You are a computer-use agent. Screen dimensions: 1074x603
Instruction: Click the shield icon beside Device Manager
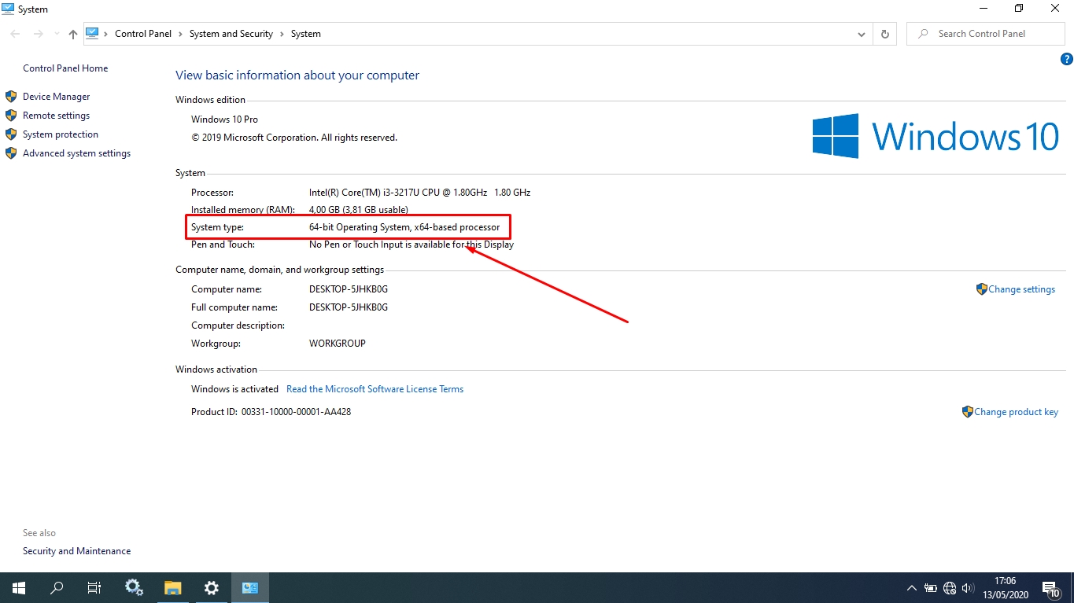pos(11,97)
